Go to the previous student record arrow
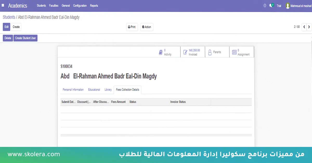The width and height of the screenshot is (312, 163). click(x=304, y=27)
